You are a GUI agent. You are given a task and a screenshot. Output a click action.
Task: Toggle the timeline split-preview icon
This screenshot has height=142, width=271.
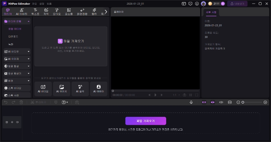(x=221, y=102)
